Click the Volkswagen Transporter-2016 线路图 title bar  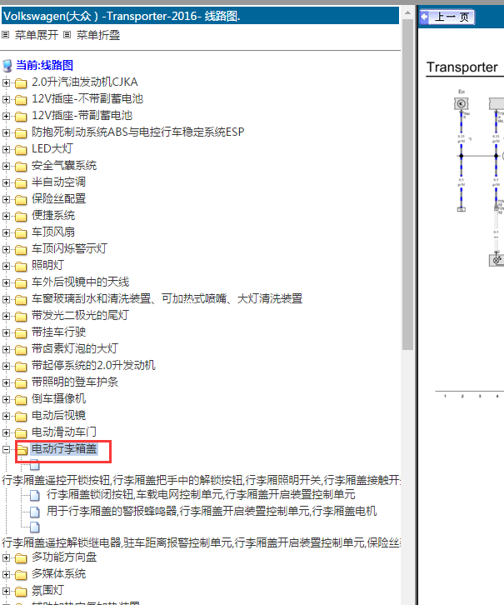(200, 16)
